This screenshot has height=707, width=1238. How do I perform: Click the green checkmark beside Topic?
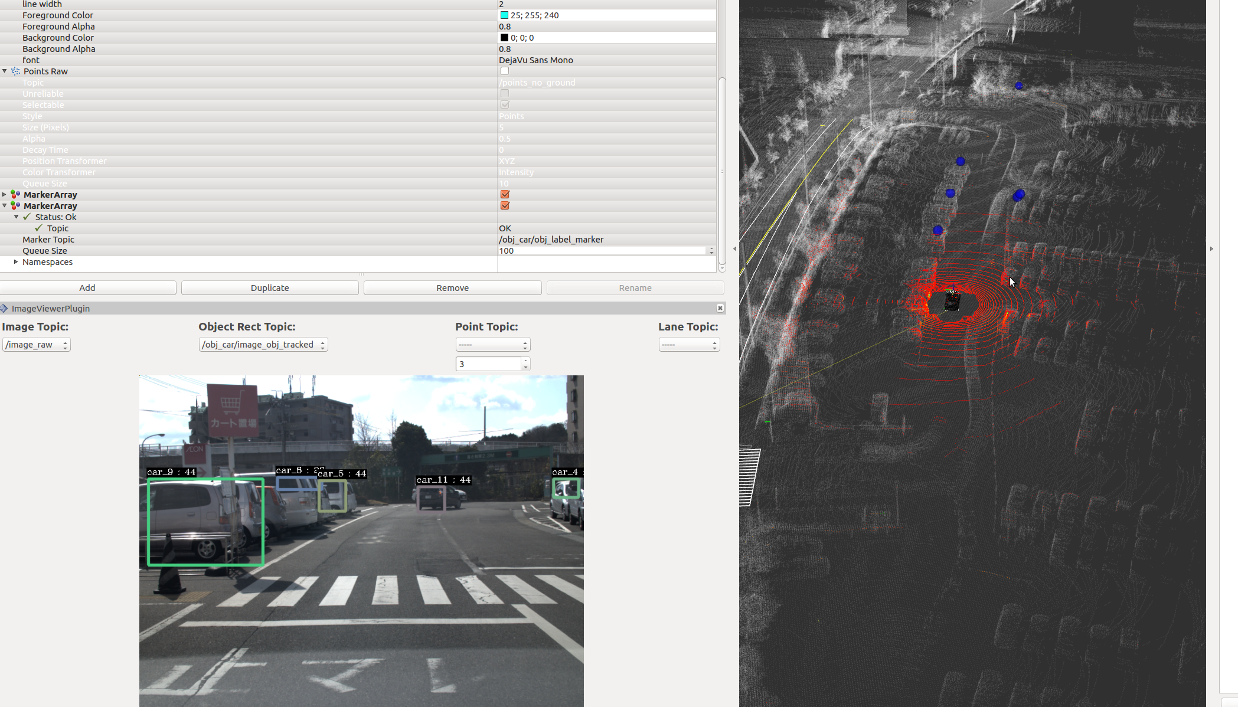tap(39, 228)
